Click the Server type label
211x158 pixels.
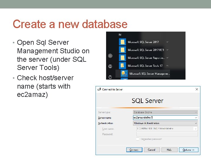[104, 112]
